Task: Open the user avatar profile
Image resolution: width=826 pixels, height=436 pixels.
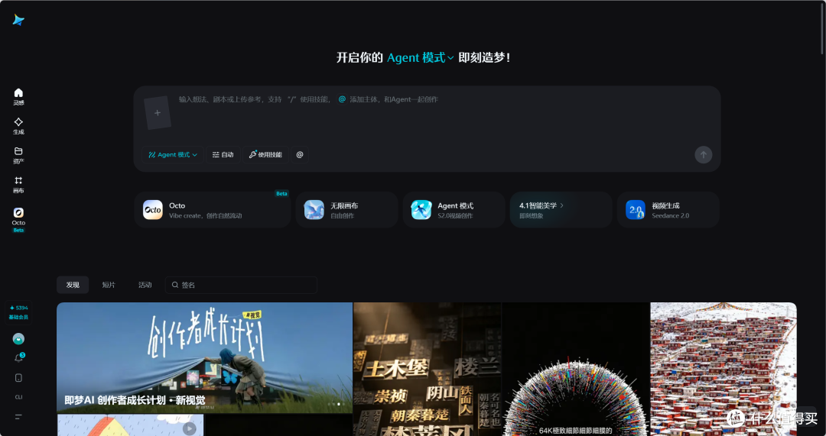Action: 18,339
